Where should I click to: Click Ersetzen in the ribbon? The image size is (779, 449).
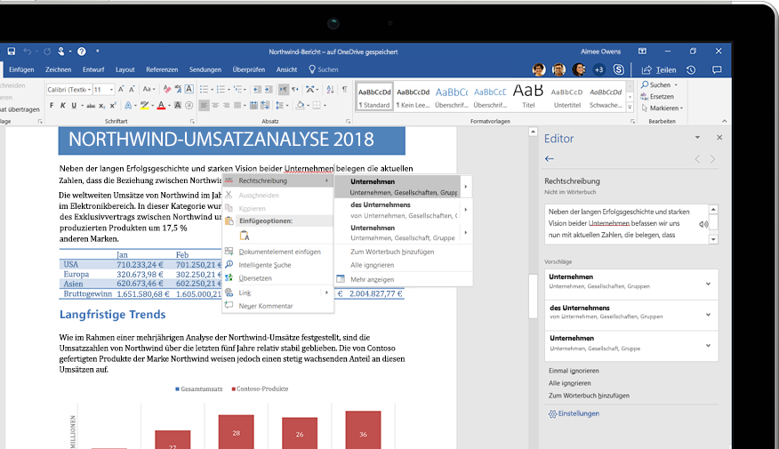click(x=657, y=96)
